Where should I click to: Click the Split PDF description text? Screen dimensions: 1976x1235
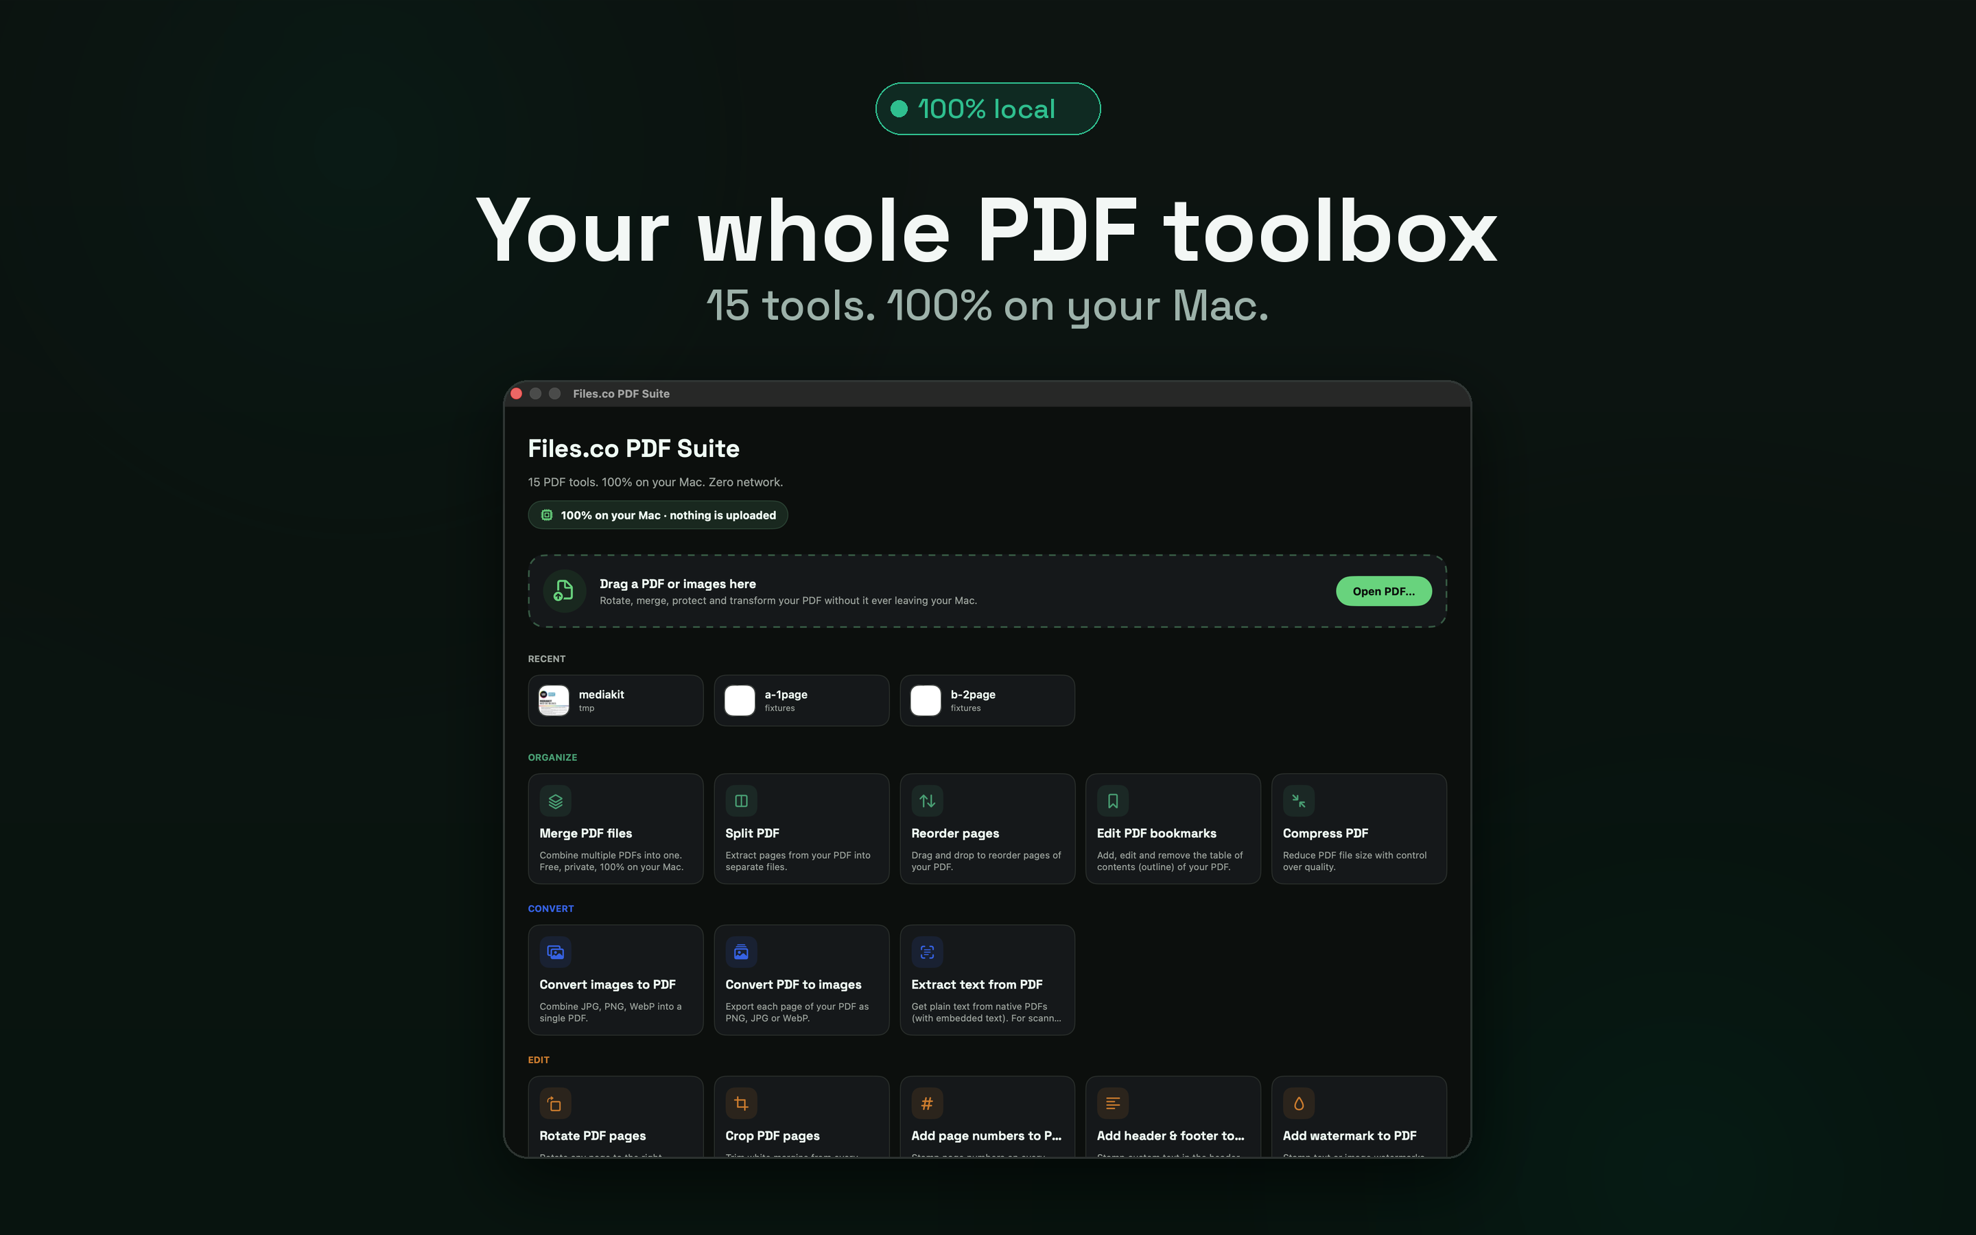click(798, 861)
